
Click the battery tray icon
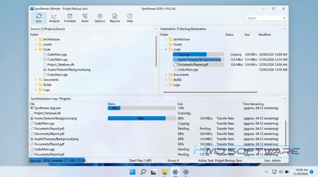287,172
